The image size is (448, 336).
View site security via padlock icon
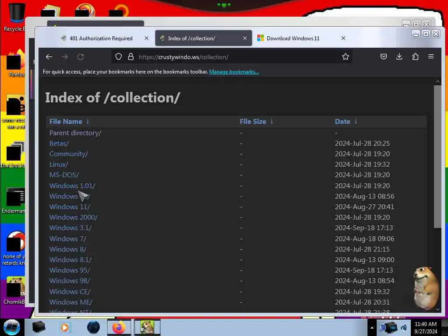131,56
